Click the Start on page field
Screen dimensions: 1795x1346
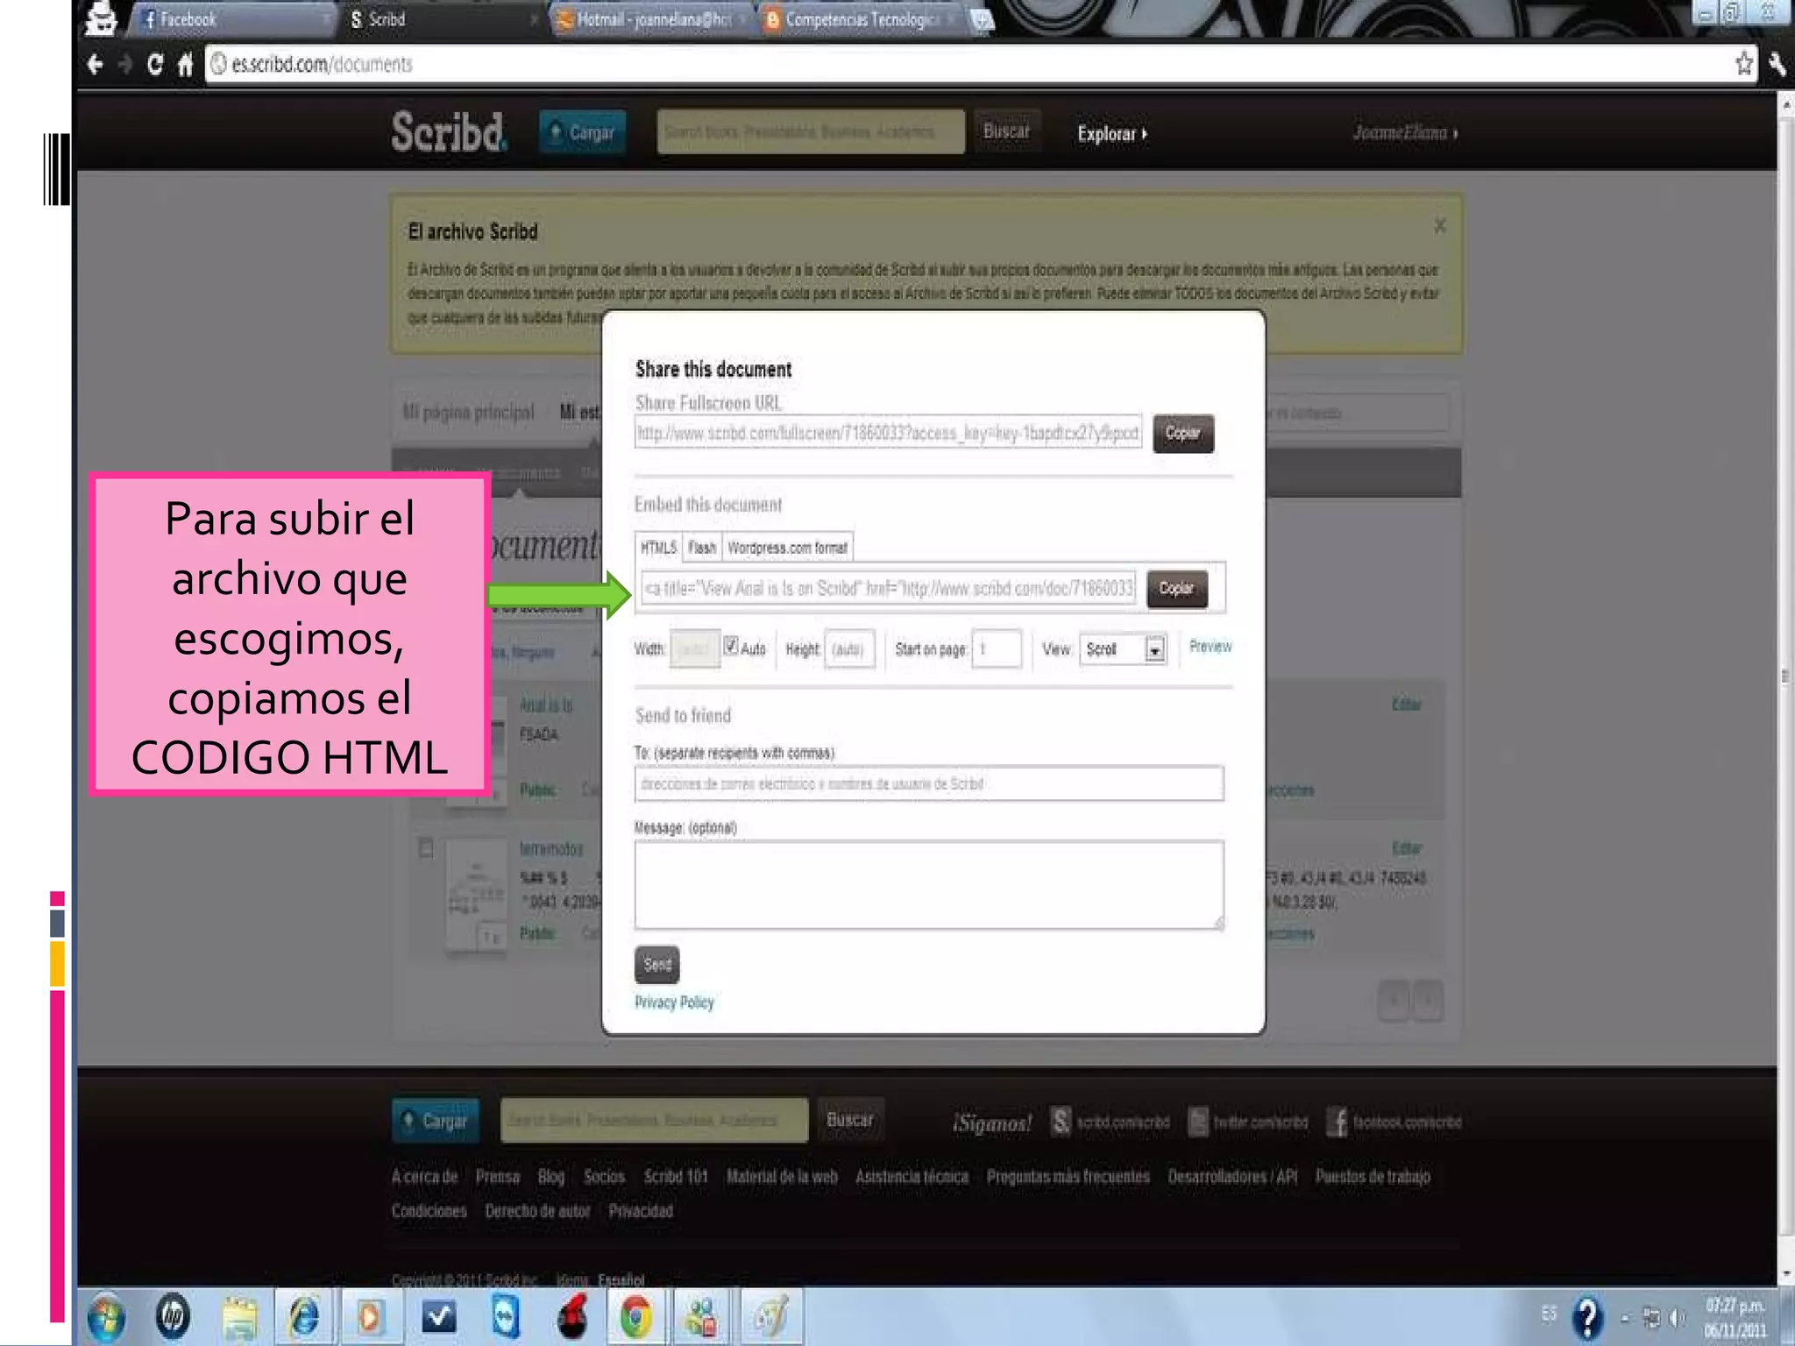[x=997, y=649]
